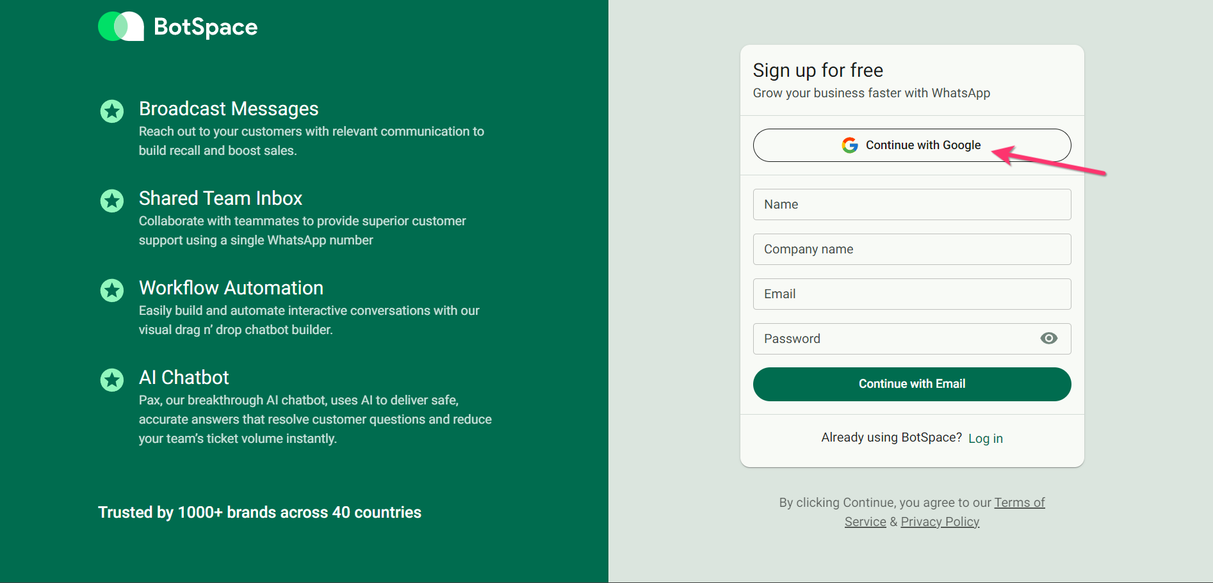This screenshot has height=583, width=1213.
Task: Click the BotSpace logo icon
Action: click(121, 26)
